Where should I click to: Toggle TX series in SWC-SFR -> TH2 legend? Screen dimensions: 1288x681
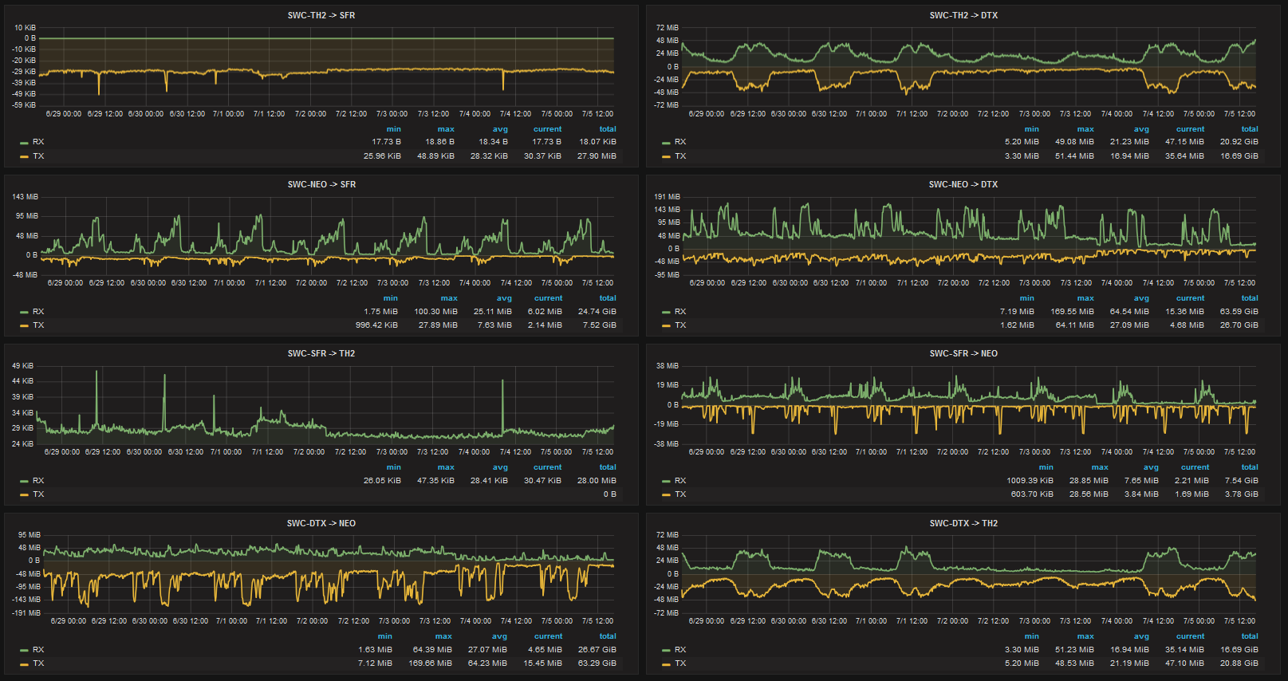38,494
